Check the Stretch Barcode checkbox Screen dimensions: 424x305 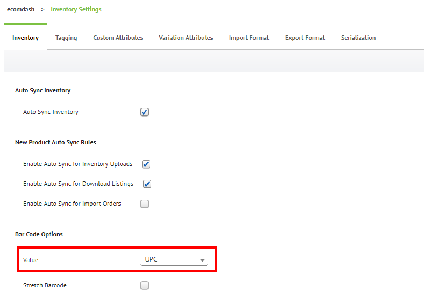144,286
